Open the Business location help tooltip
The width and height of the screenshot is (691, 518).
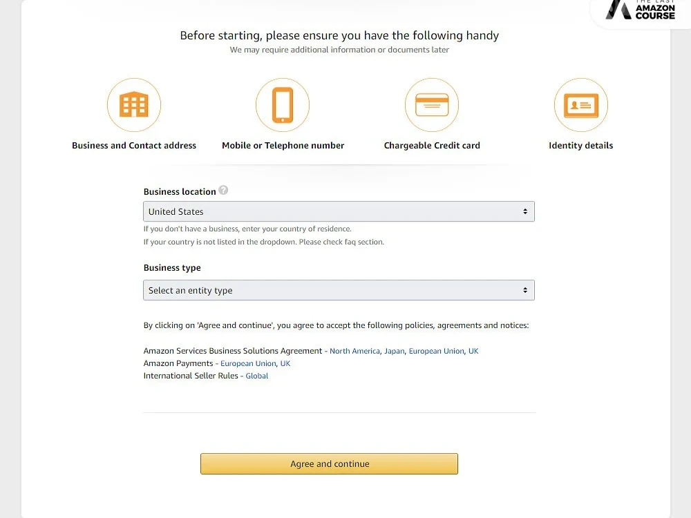coord(223,190)
